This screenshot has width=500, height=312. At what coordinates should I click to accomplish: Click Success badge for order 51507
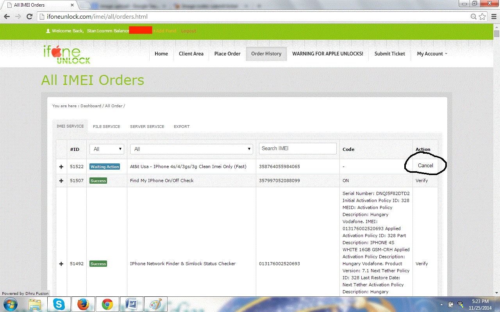(x=98, y=181)
